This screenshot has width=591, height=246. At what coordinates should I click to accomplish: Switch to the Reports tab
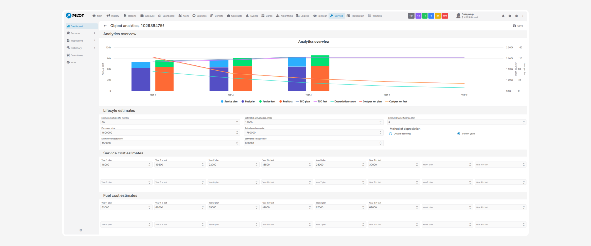pos(130,16)
